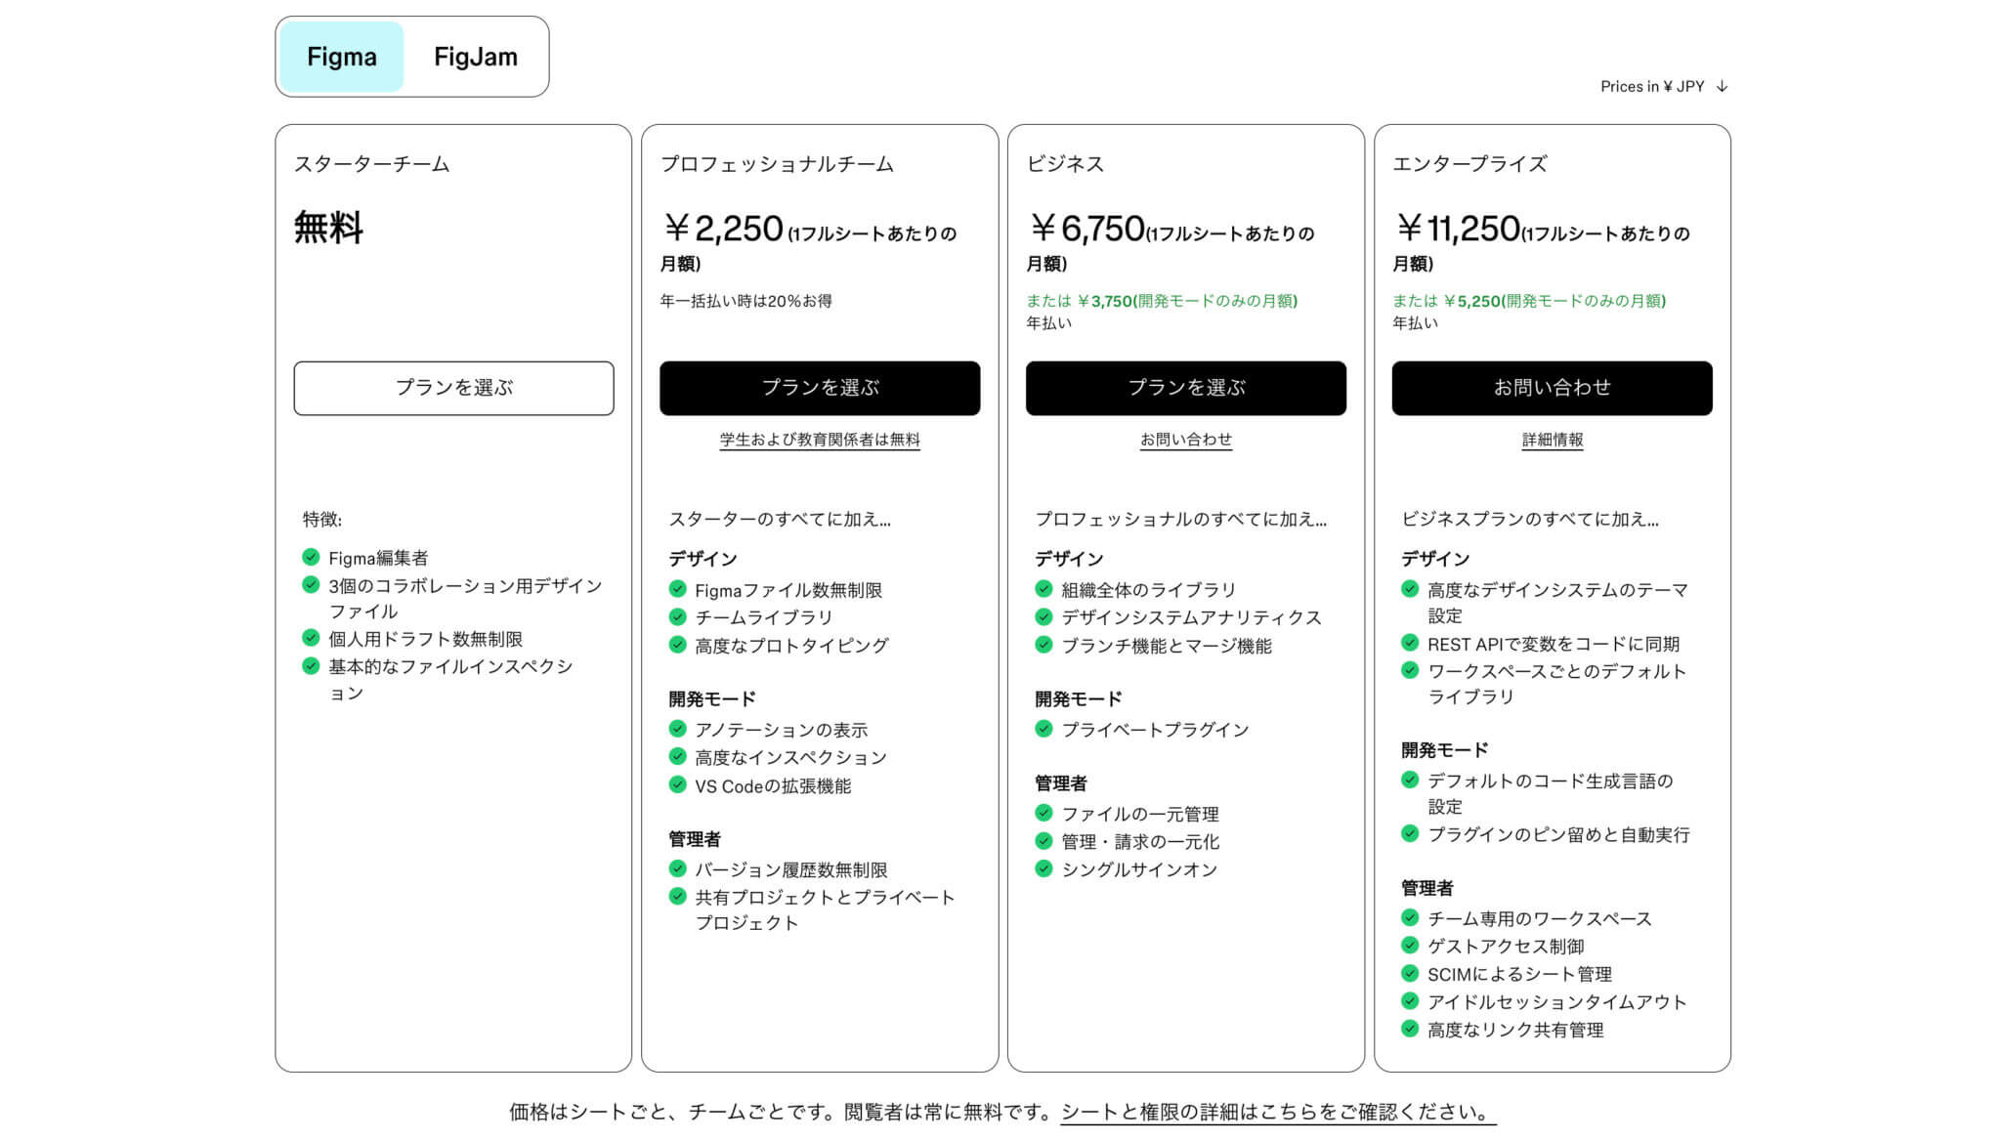Click the check icon beside 3個のコラボレーション用デザインファイル
Viewport: 2001px width, 1140px height.
[x=311, y=584]
